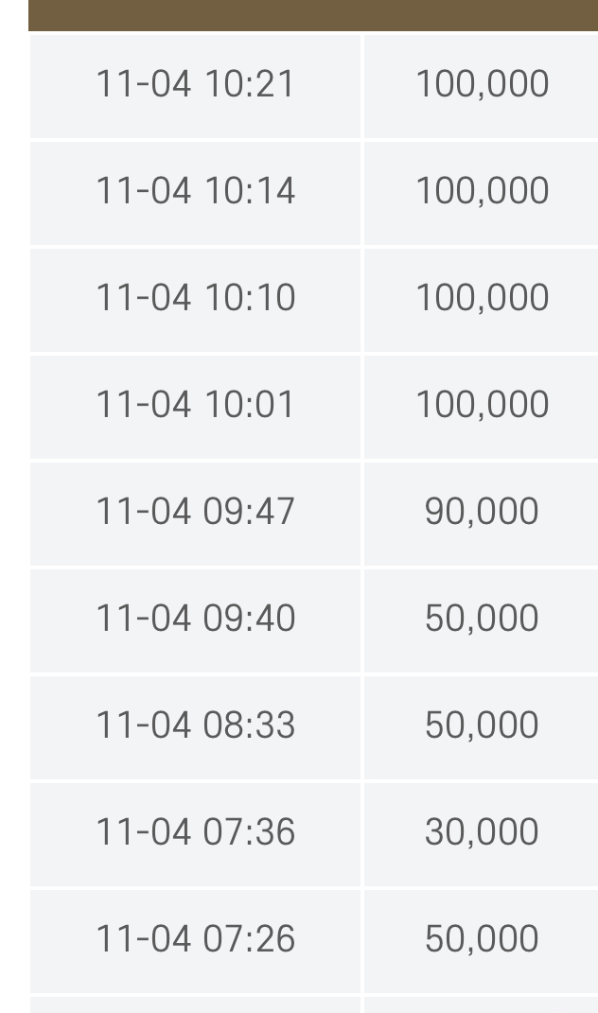Select the 50,000 amount beside 08:33
598x1013 pixels.
482,725
